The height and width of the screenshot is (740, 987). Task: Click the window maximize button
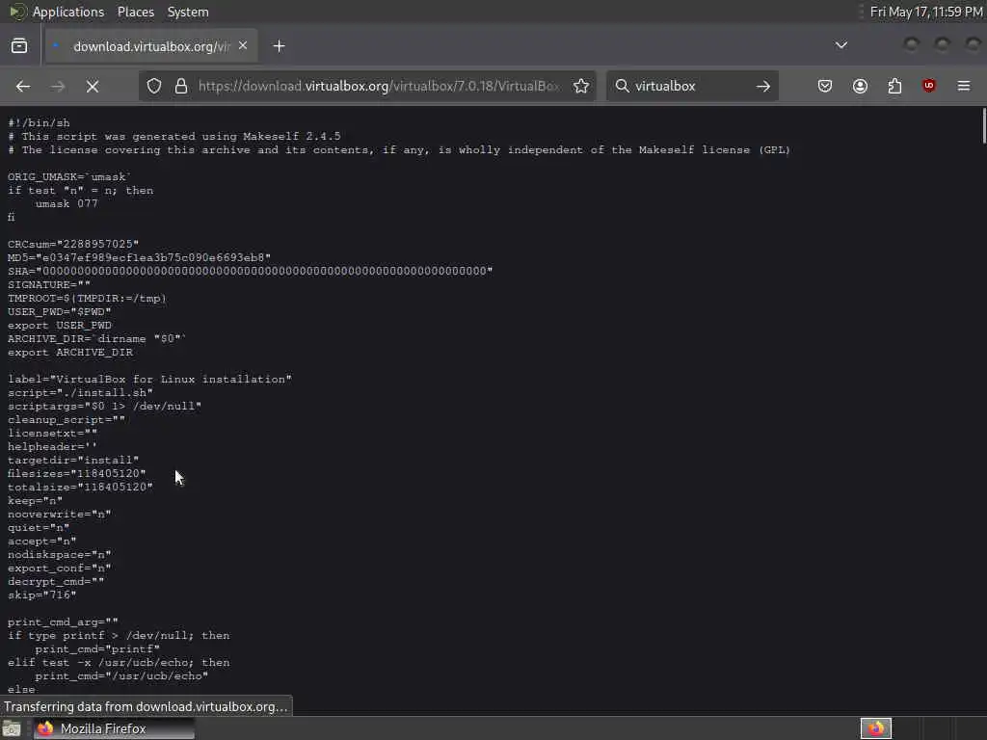point(943,44)
